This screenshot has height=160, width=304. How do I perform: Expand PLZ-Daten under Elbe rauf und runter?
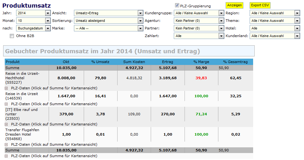pos(6,124)
